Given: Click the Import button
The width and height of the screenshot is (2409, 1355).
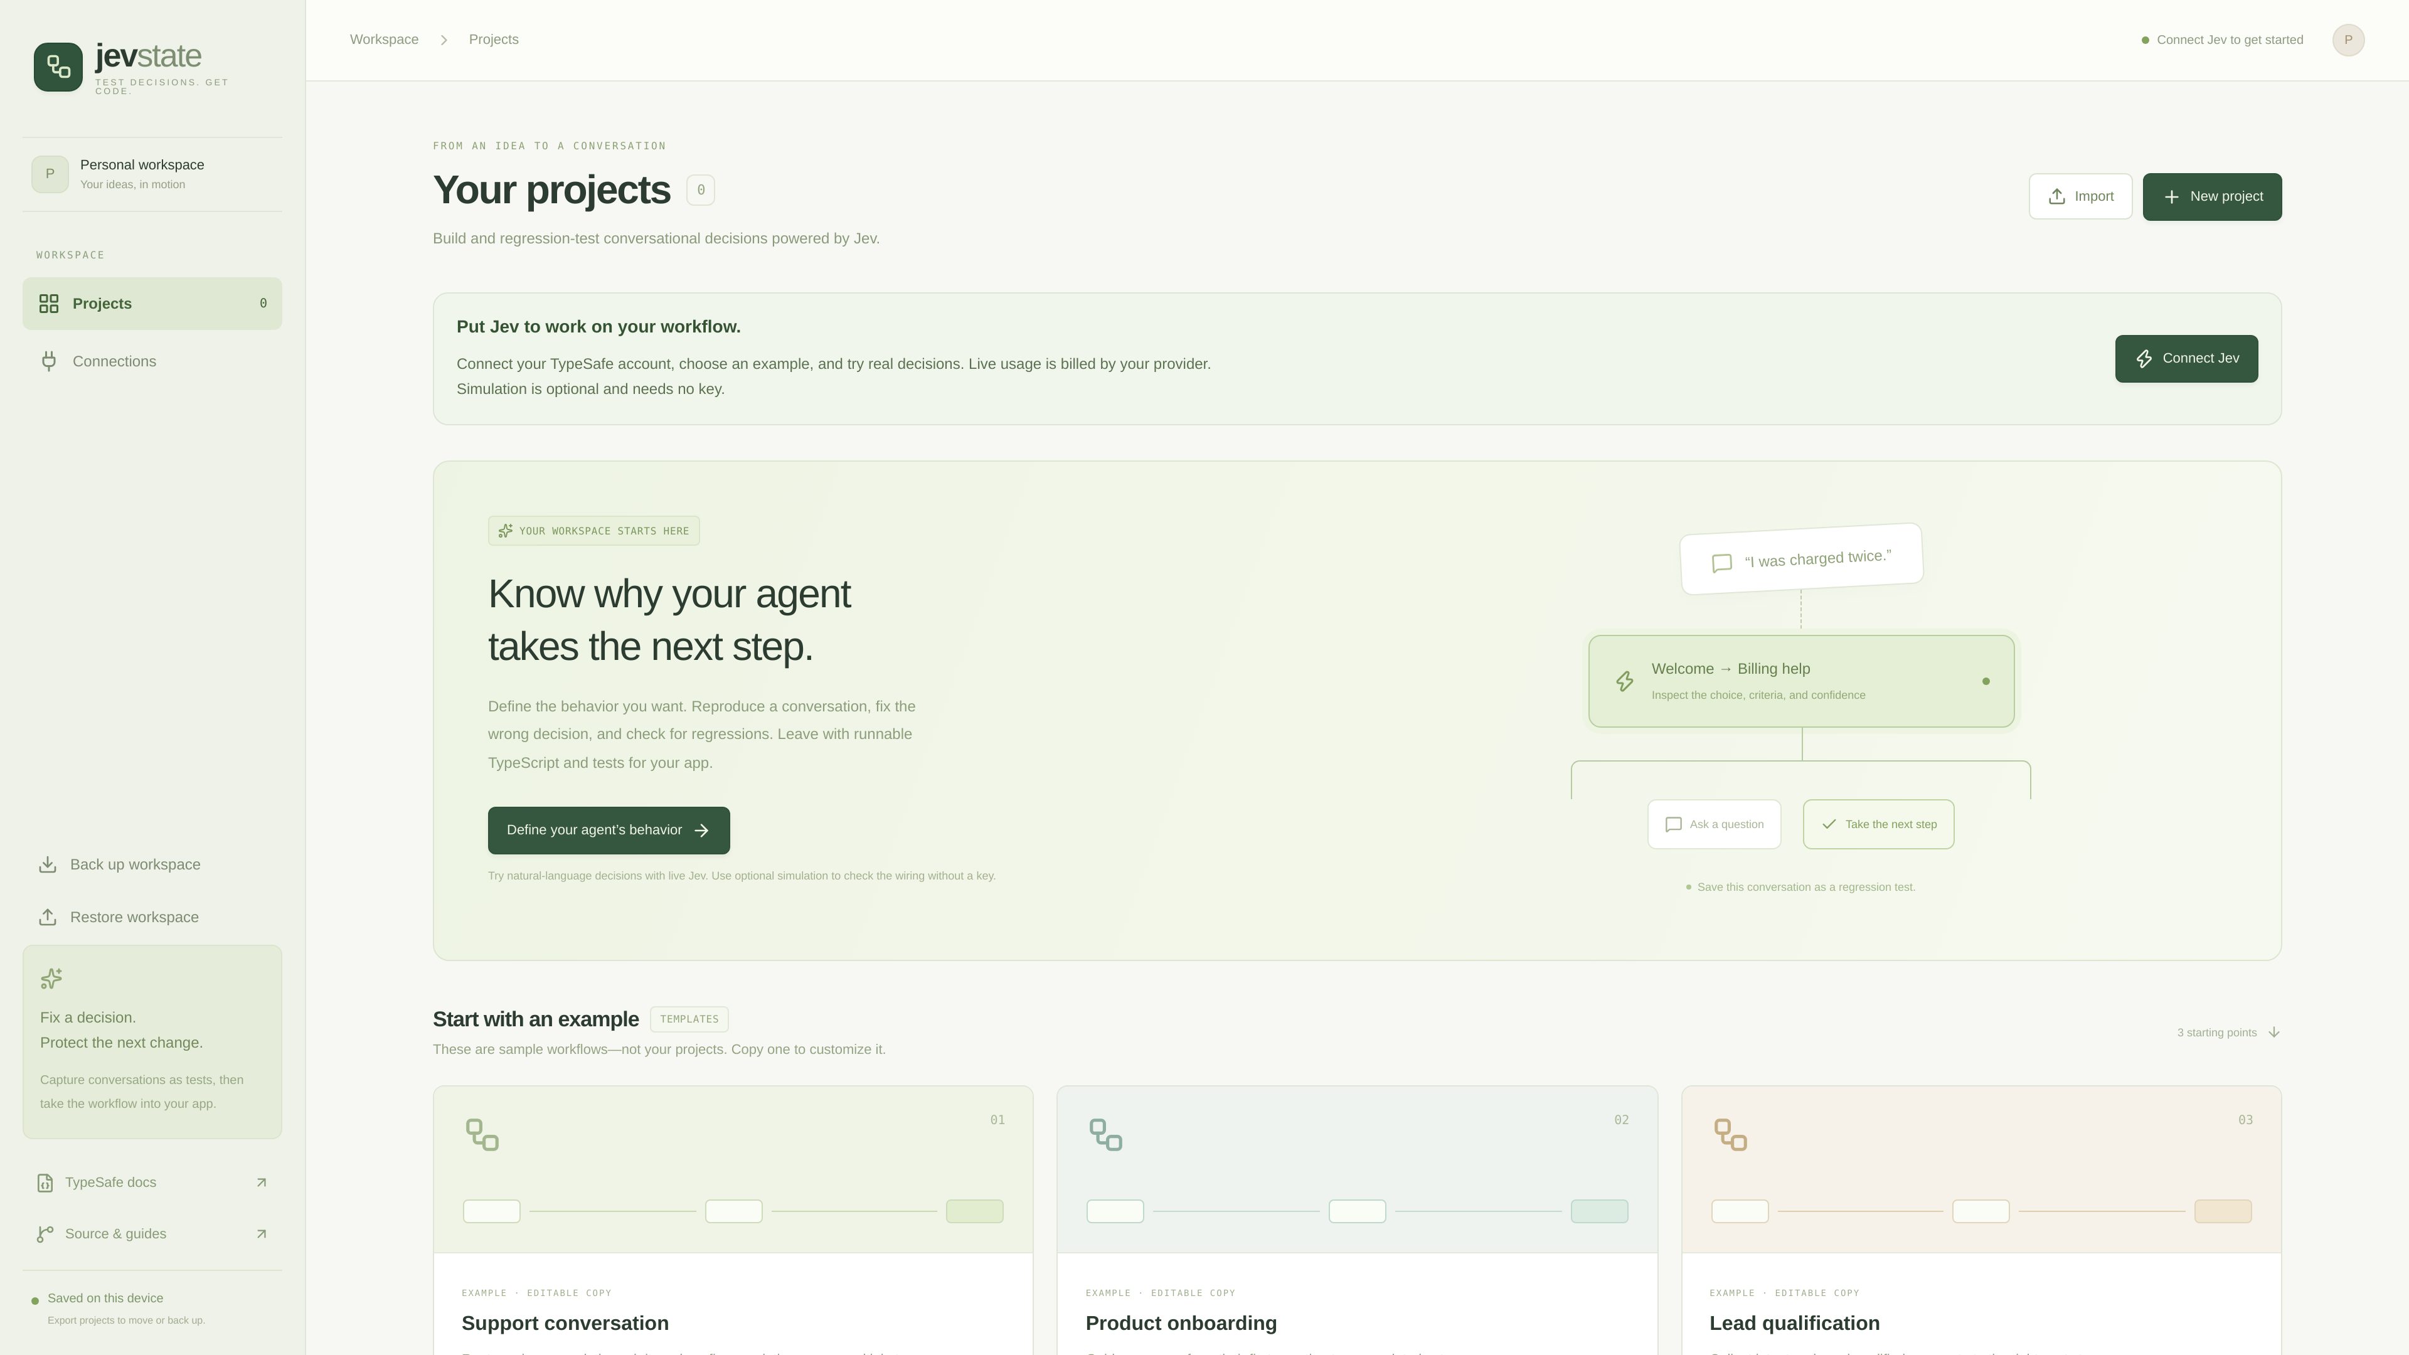Looking at the screenshot, I should coord(2080,196).
